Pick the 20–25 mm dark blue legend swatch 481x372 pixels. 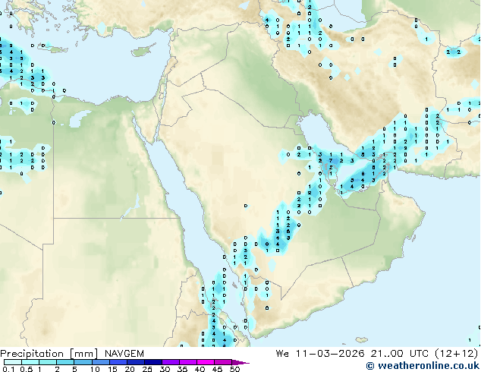(x=136, y=362)
